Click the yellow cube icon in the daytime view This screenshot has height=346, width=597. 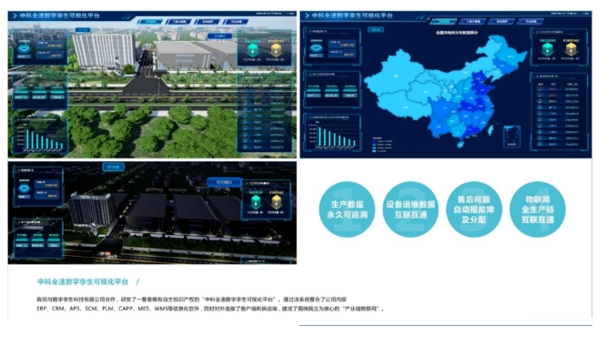[276, 50]
